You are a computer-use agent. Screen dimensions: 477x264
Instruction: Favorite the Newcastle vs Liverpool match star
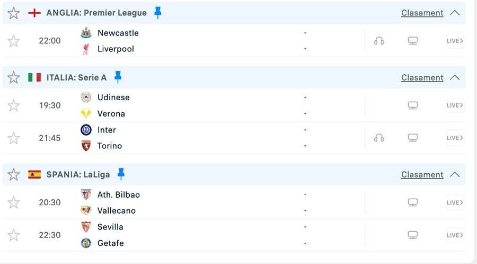pyautogui.click(x=14, y=41)
